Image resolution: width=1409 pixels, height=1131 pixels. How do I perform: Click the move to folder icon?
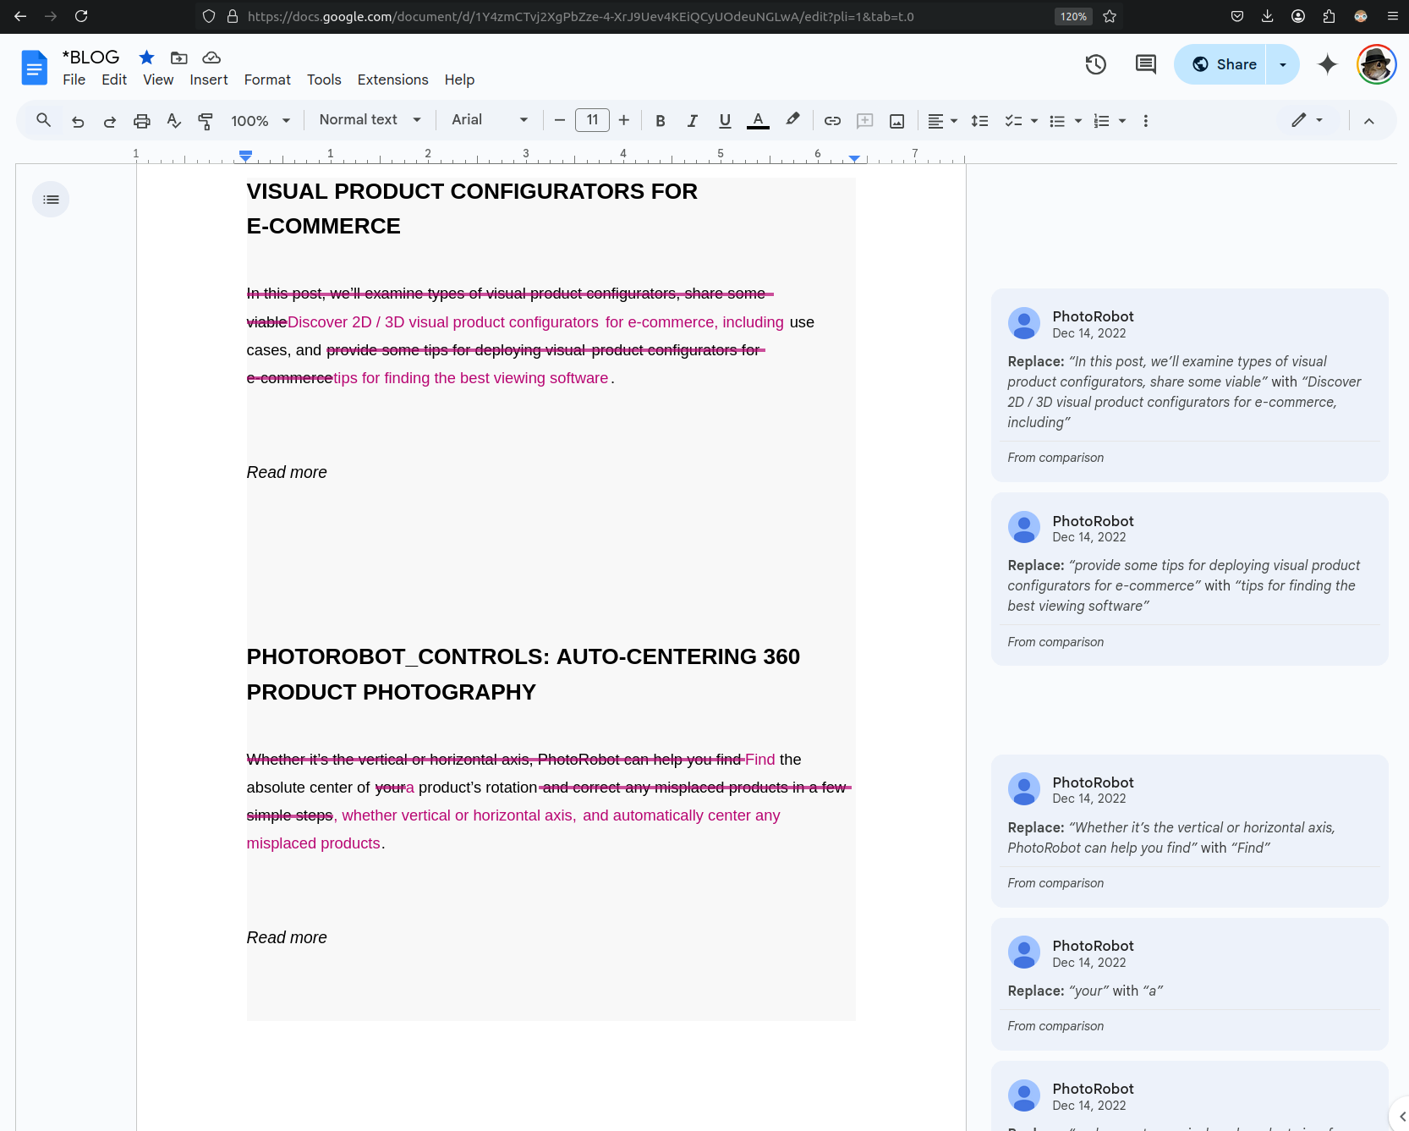point(179,58)
